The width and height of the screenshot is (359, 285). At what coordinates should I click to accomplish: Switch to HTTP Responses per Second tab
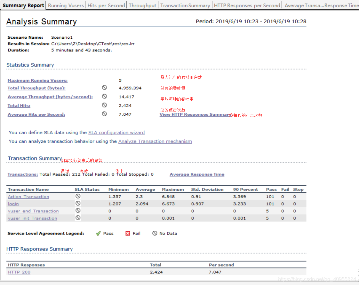pyautogui.click(x=247, y=5)
